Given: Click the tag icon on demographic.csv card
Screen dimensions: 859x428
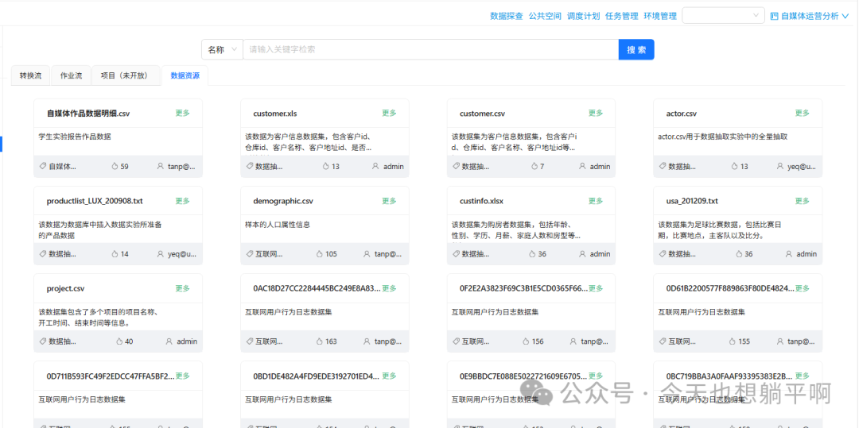Looking at the screenshot, I should click(x=249, y=253).
